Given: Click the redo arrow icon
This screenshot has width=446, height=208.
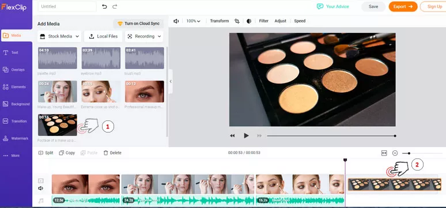Looking at the screenshot, I should click(114, 6).
